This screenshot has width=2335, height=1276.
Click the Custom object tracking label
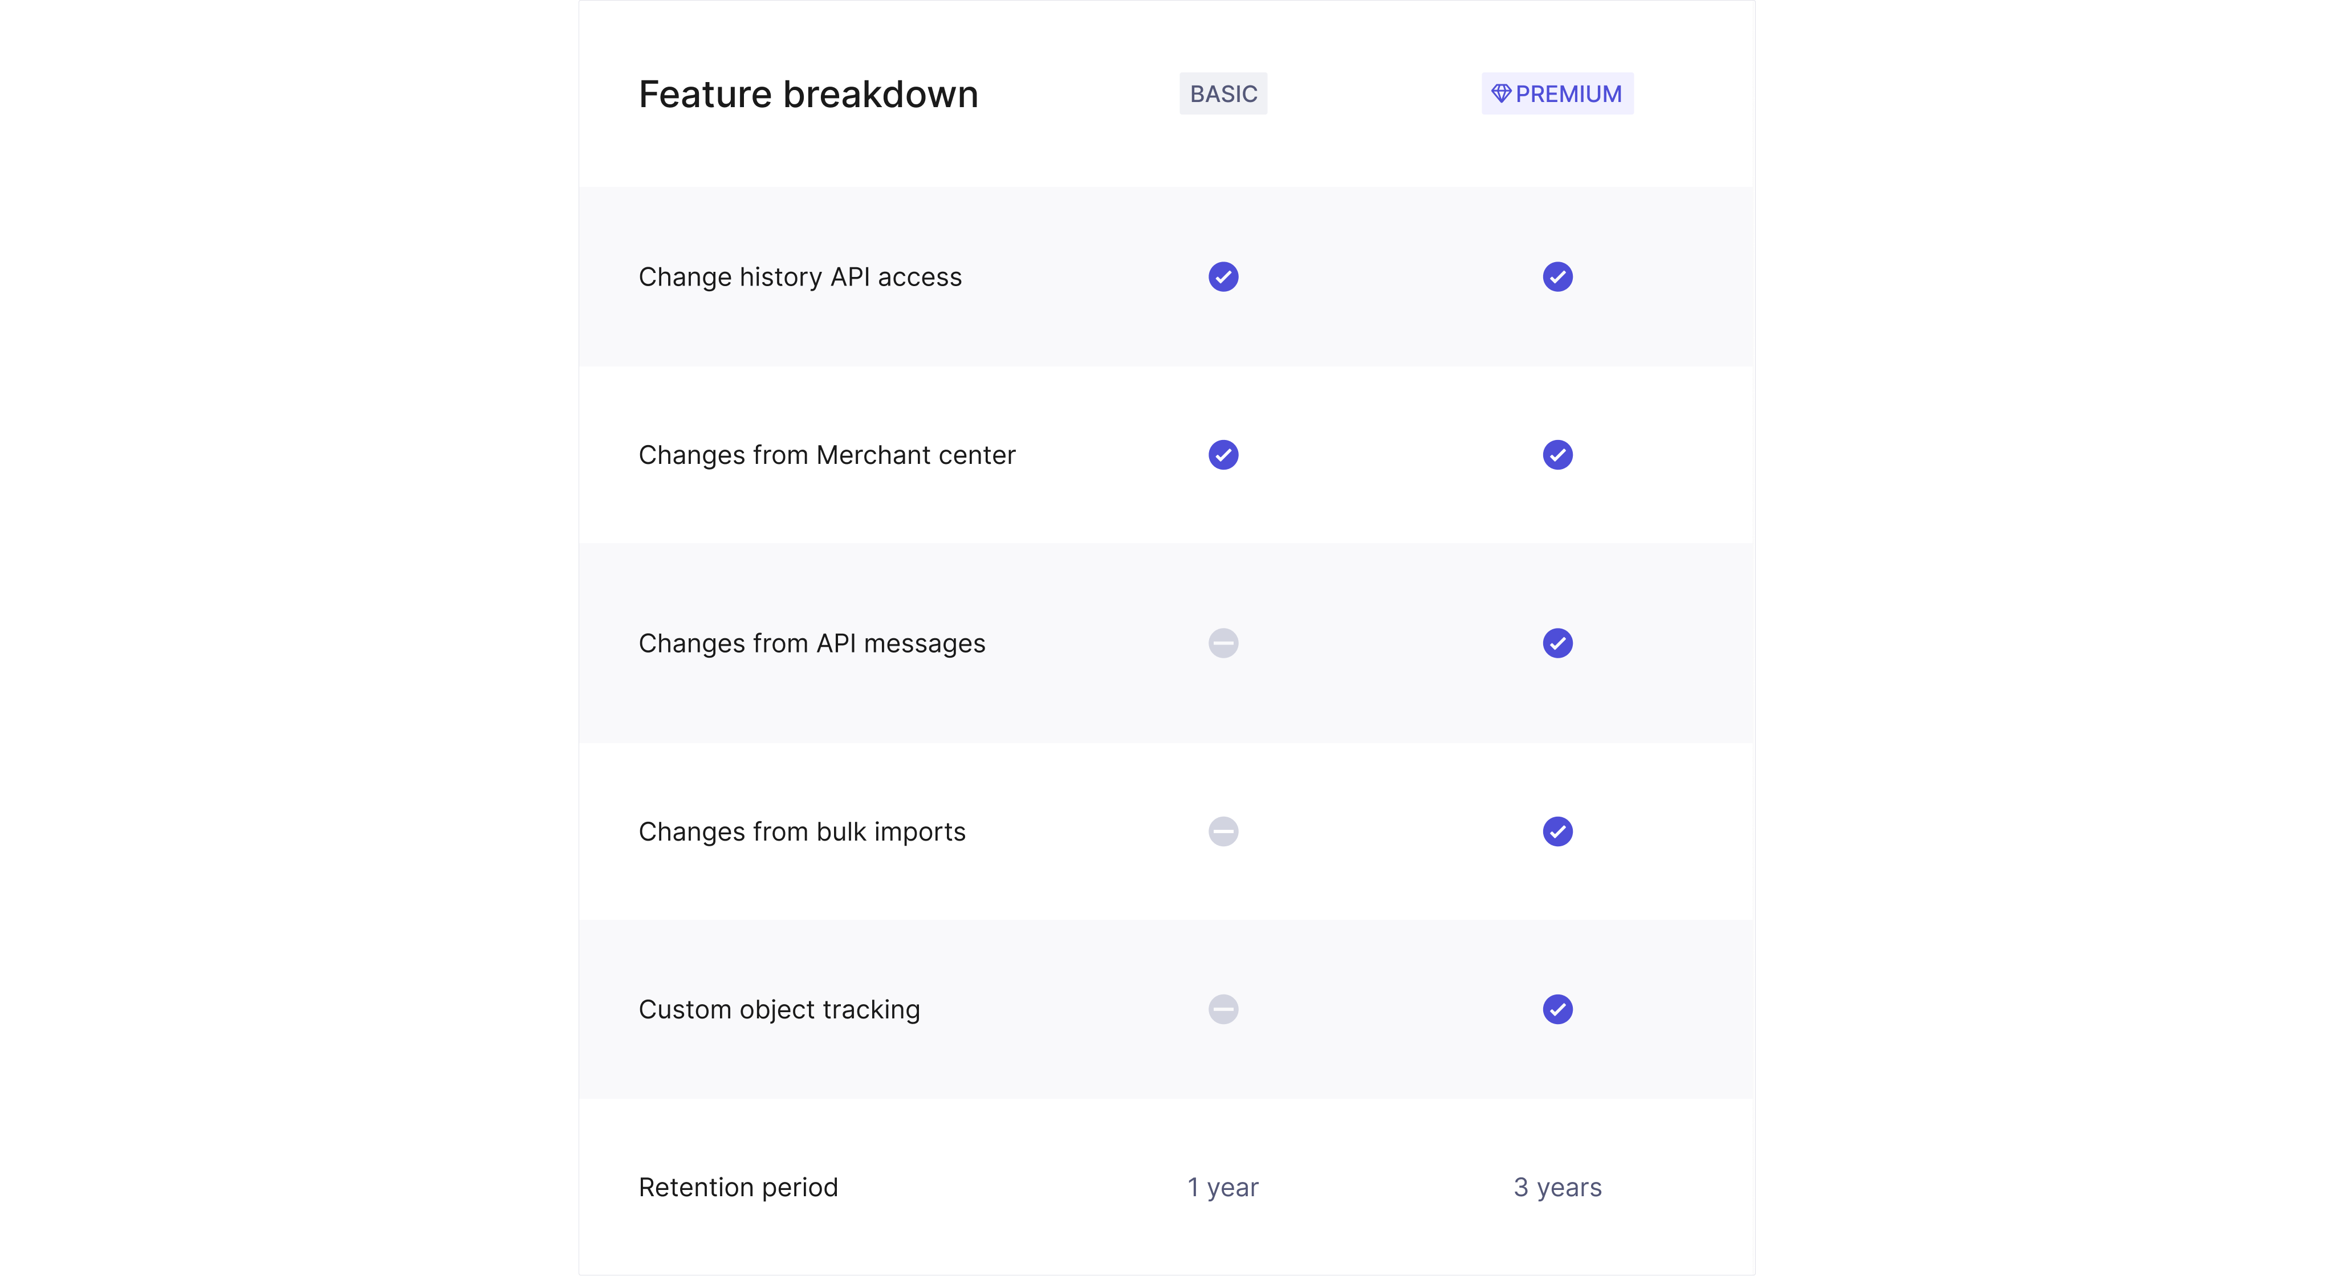pos(779,1009)
